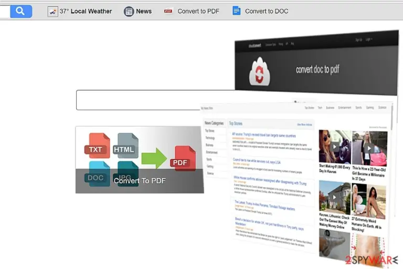
Task: Click the red PDF output file icon
Action: (183, 158)
